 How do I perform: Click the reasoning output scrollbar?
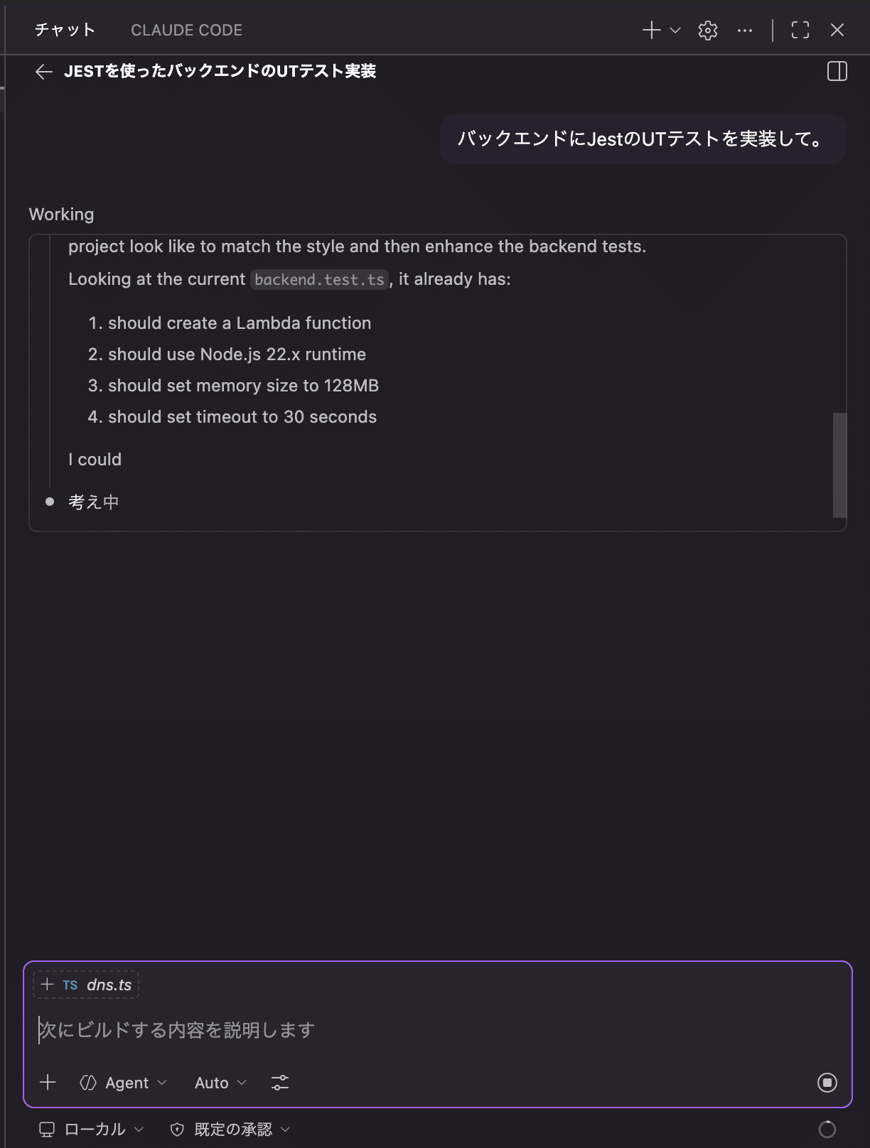[x=839, y=465]
